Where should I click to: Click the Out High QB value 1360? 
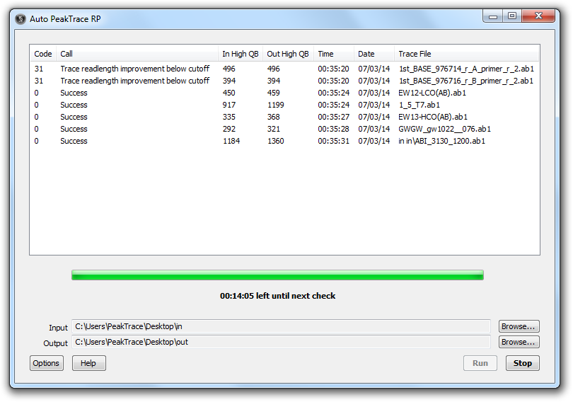276,141
